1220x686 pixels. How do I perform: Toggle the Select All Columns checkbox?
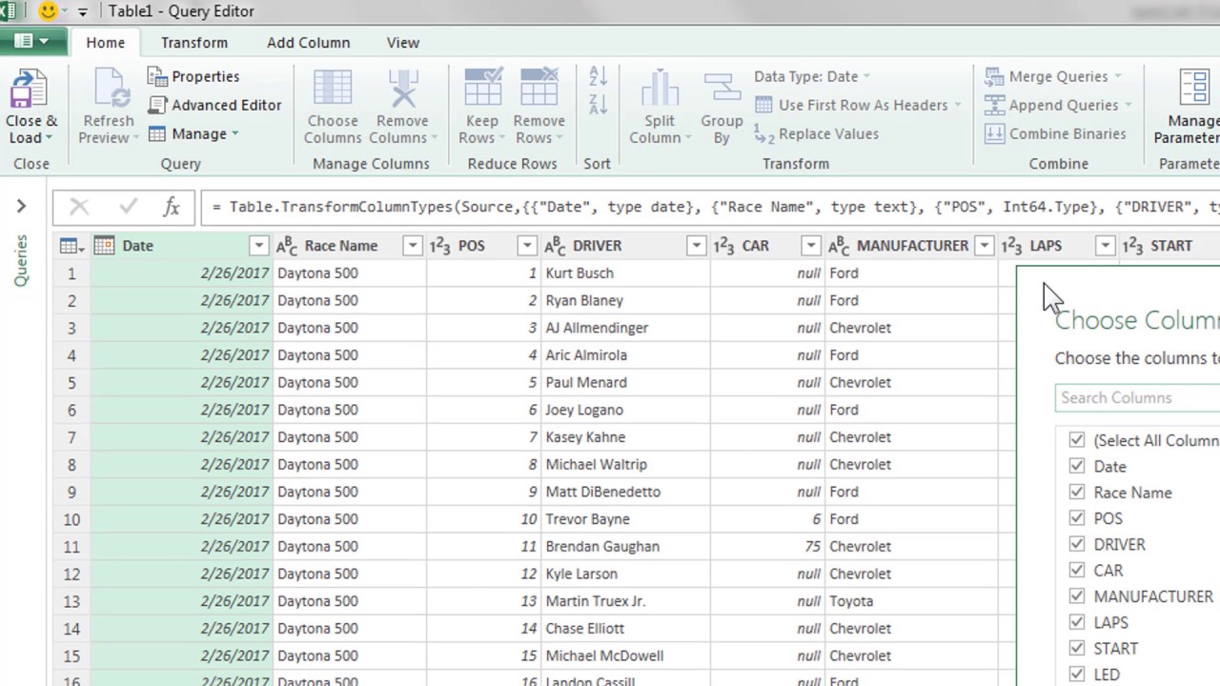tap(1077, 440)
